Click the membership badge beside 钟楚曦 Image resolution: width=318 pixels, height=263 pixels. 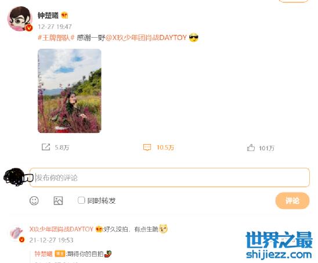pos(64,15)
